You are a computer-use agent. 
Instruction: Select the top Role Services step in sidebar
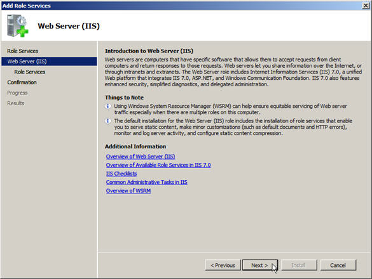pyautogui.click(x=22, y=51)
